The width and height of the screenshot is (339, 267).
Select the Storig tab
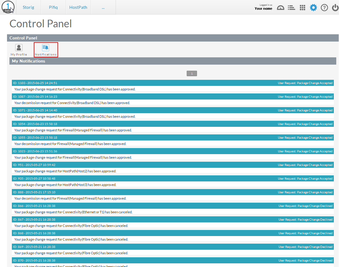[x=28, y=7]
